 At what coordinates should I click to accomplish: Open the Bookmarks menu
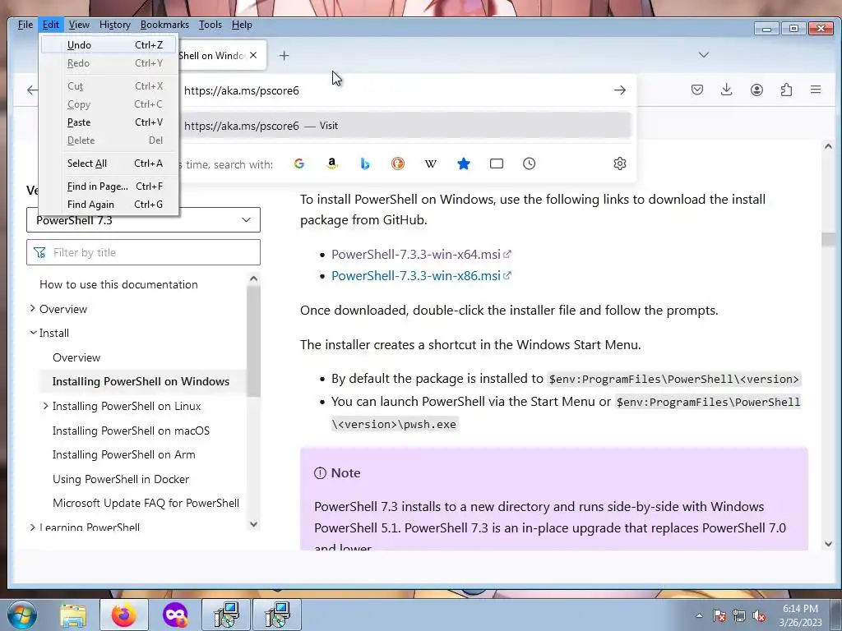point(164,25)
